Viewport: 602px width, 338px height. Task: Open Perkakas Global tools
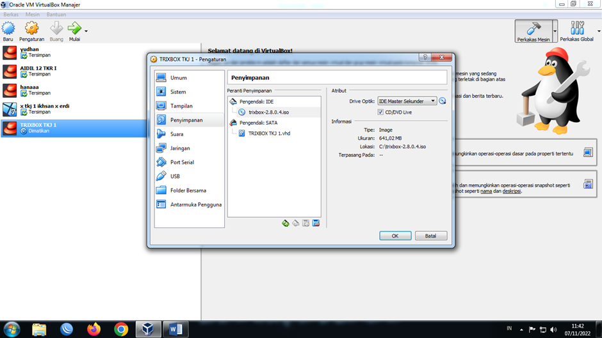tap(576, 31)
